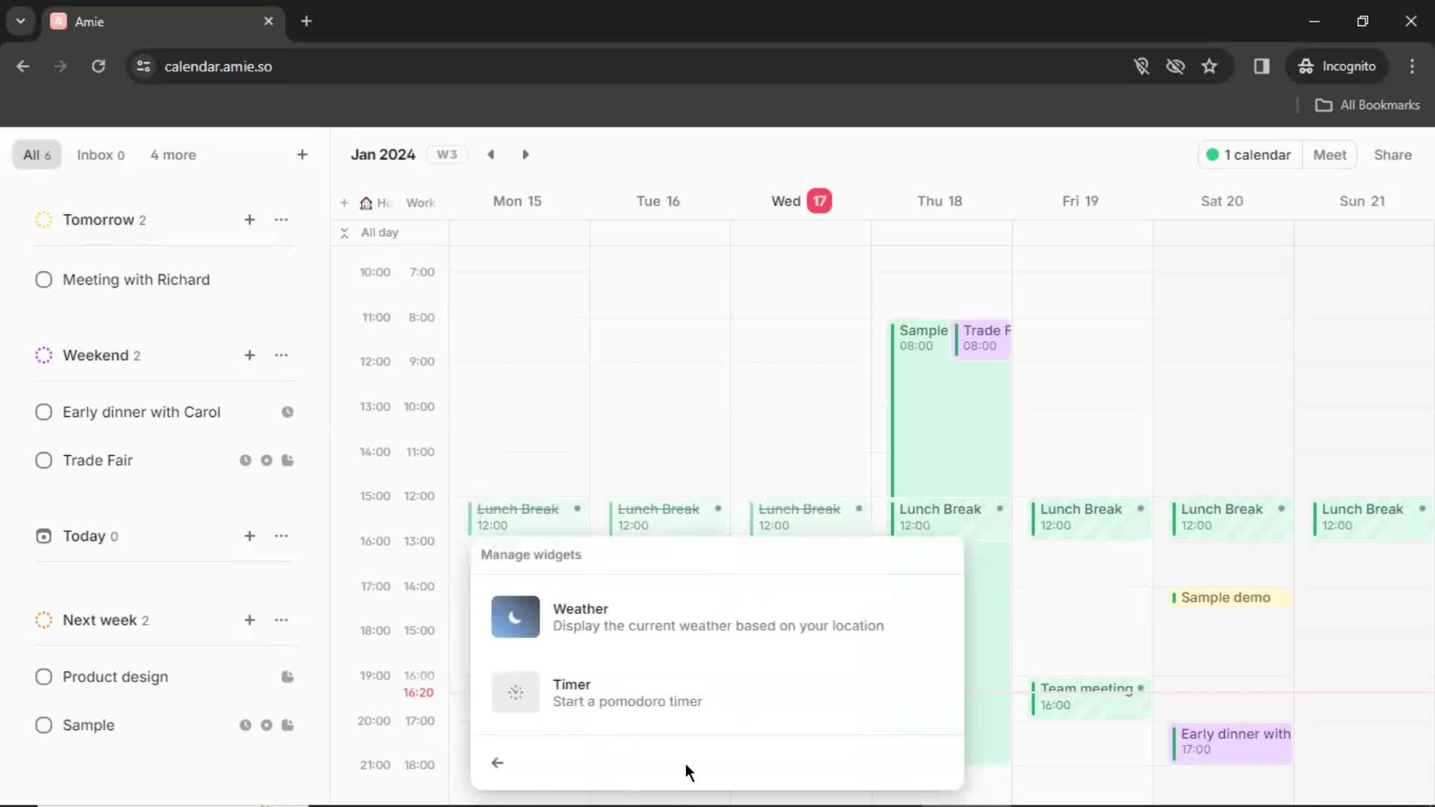Toggle the Trade Fair task checkbox

pos(43,460)
